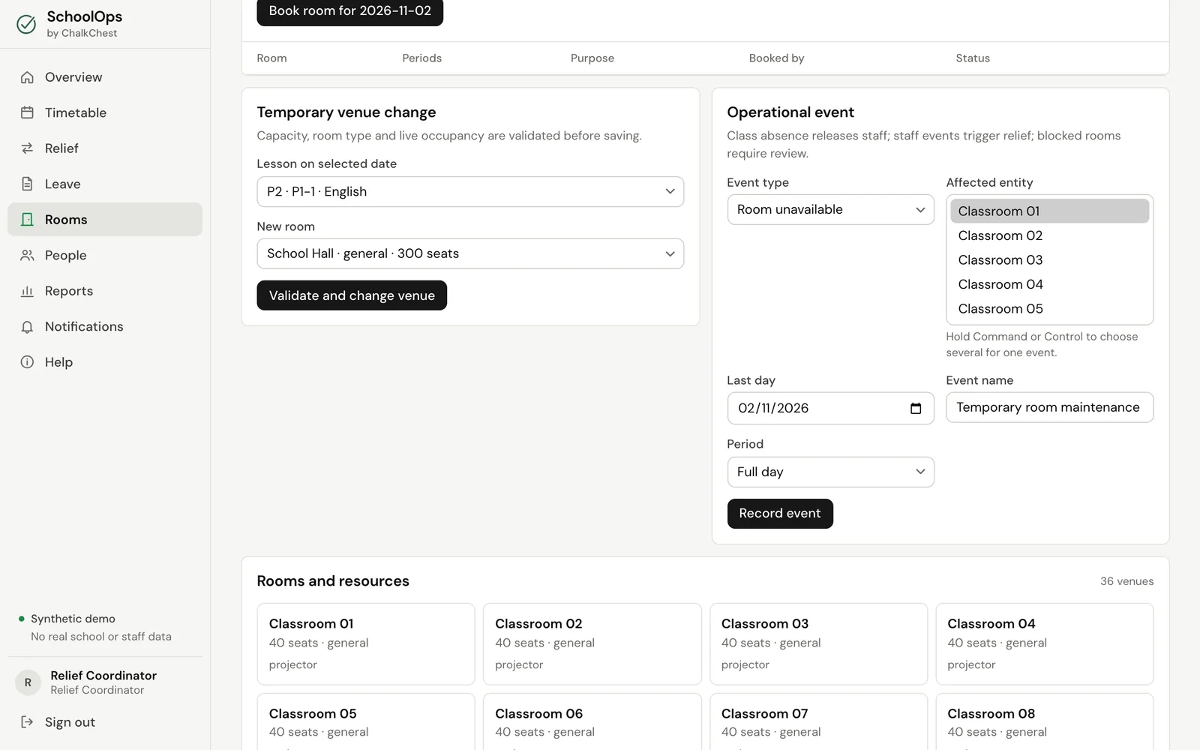Go to the Timetable section

pos(105,112)
